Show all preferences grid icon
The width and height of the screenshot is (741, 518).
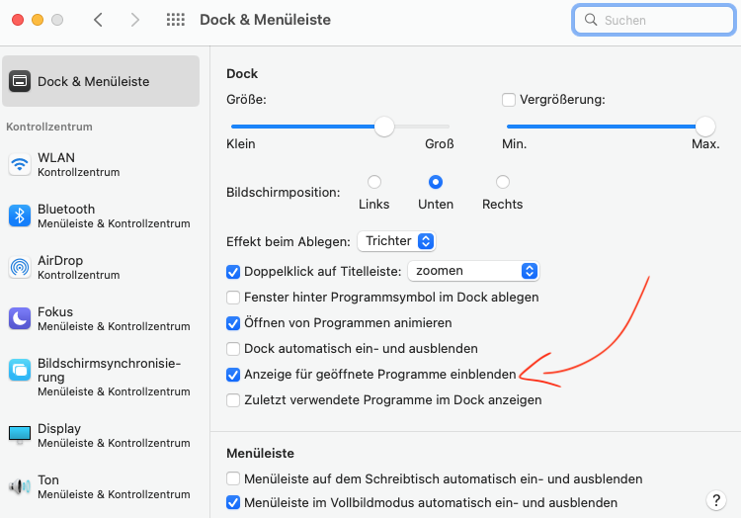coord(176,20)
